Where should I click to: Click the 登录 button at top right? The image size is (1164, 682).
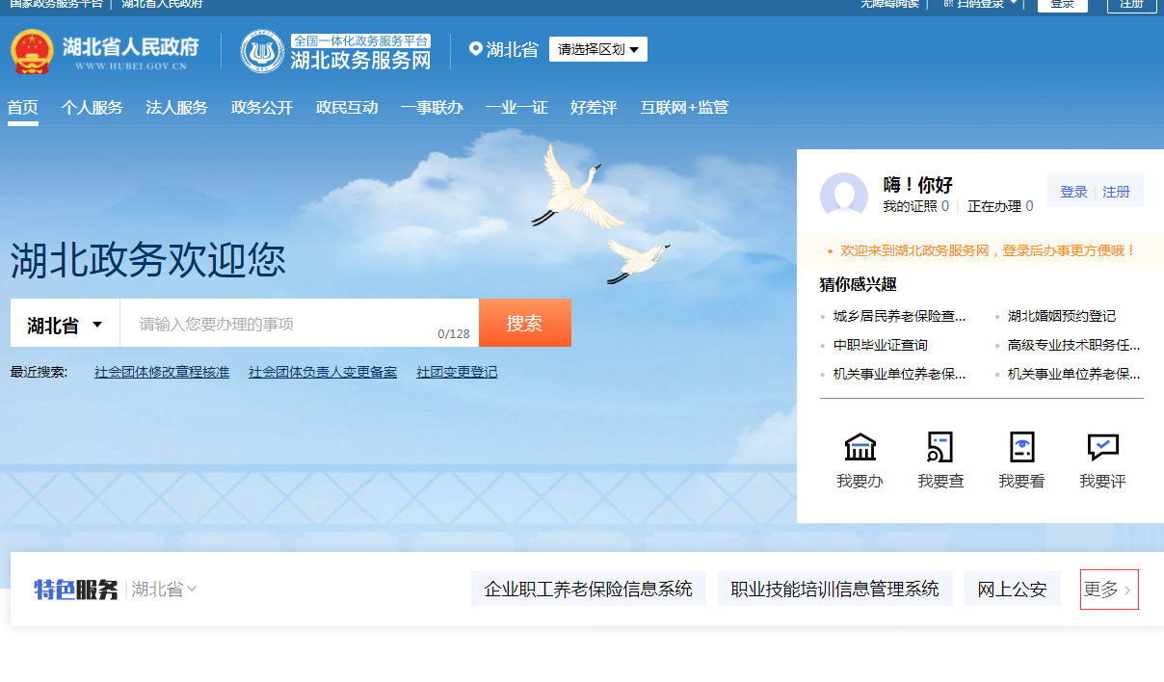click(x=1063, y=5)
